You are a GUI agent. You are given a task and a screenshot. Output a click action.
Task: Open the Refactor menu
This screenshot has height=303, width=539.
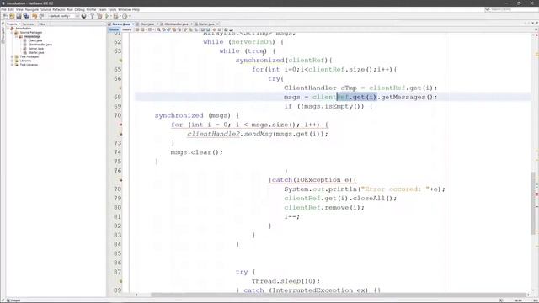[59, 9]
